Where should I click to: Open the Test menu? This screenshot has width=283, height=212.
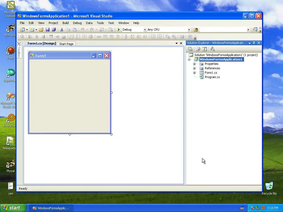111,23
